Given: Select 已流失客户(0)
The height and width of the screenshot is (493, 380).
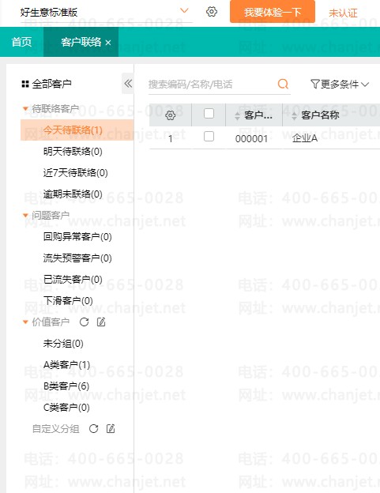Looking at the screenshot, I should [73, 279].
